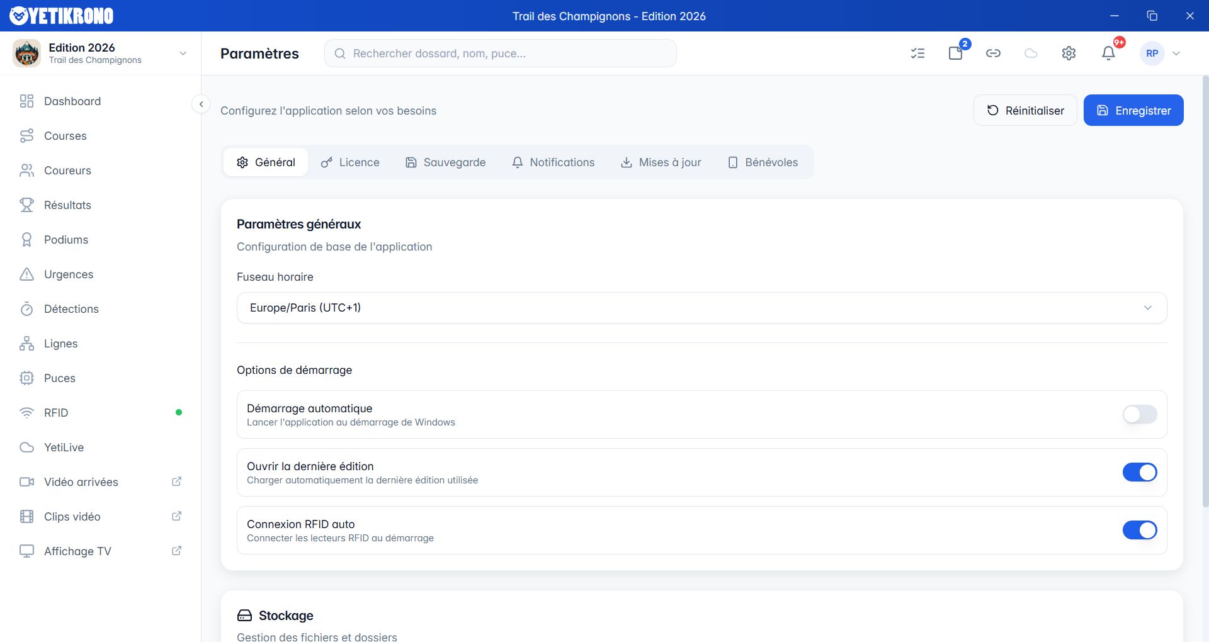Click the Rechercher dossard search field
Screen dimensions: 1209x642
pyautogui.click(x=501, y=53)
